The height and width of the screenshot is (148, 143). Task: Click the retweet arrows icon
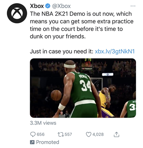click(x=60, y=134)
